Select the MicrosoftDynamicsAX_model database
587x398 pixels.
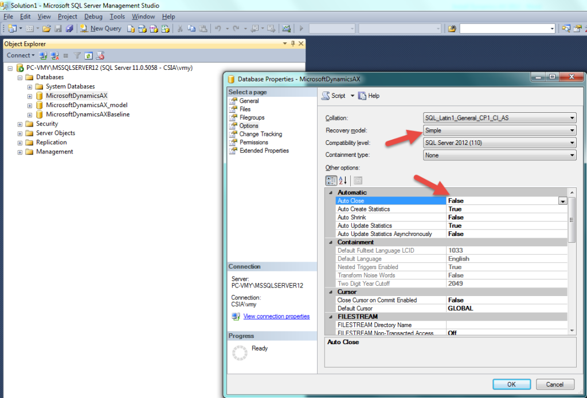tap(87, 105)
